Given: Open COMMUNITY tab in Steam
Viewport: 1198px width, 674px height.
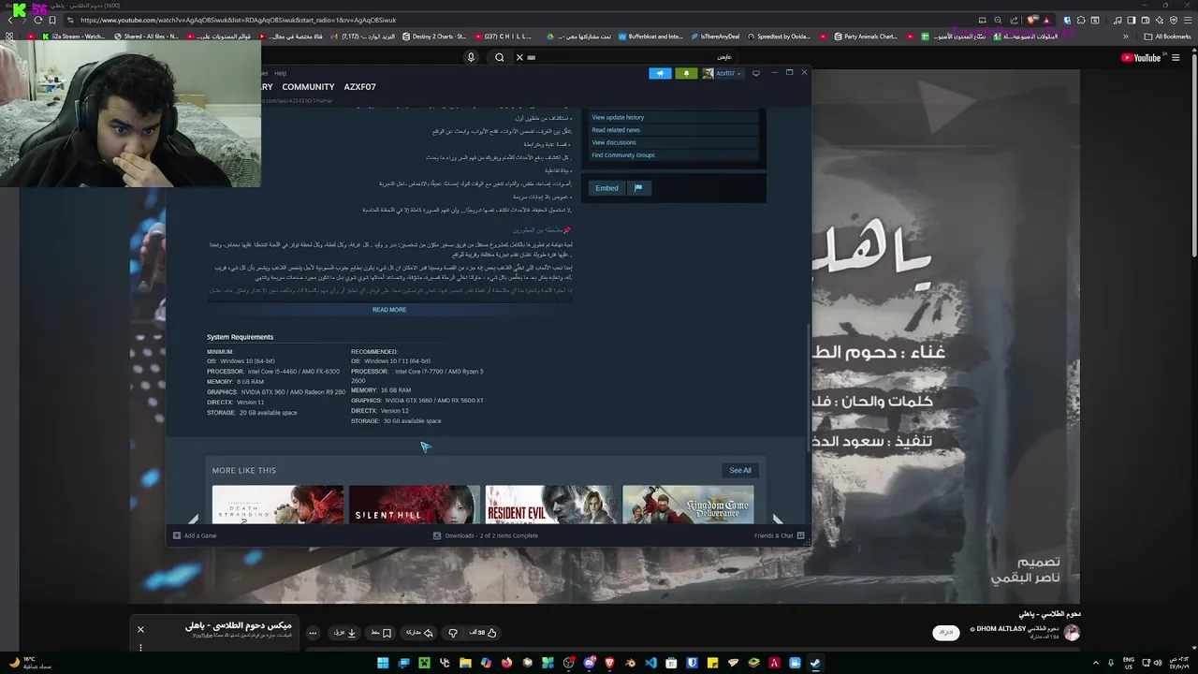Looking at the screenshot, I should tap(308, 87).
